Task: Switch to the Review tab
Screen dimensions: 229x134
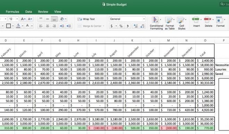Action: pyautogui.click(x=43, y=12)
